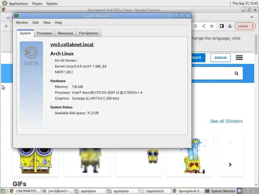259x194 pixels.
Task: Open the See all Stickers link
Action: (x=226, y=121)
